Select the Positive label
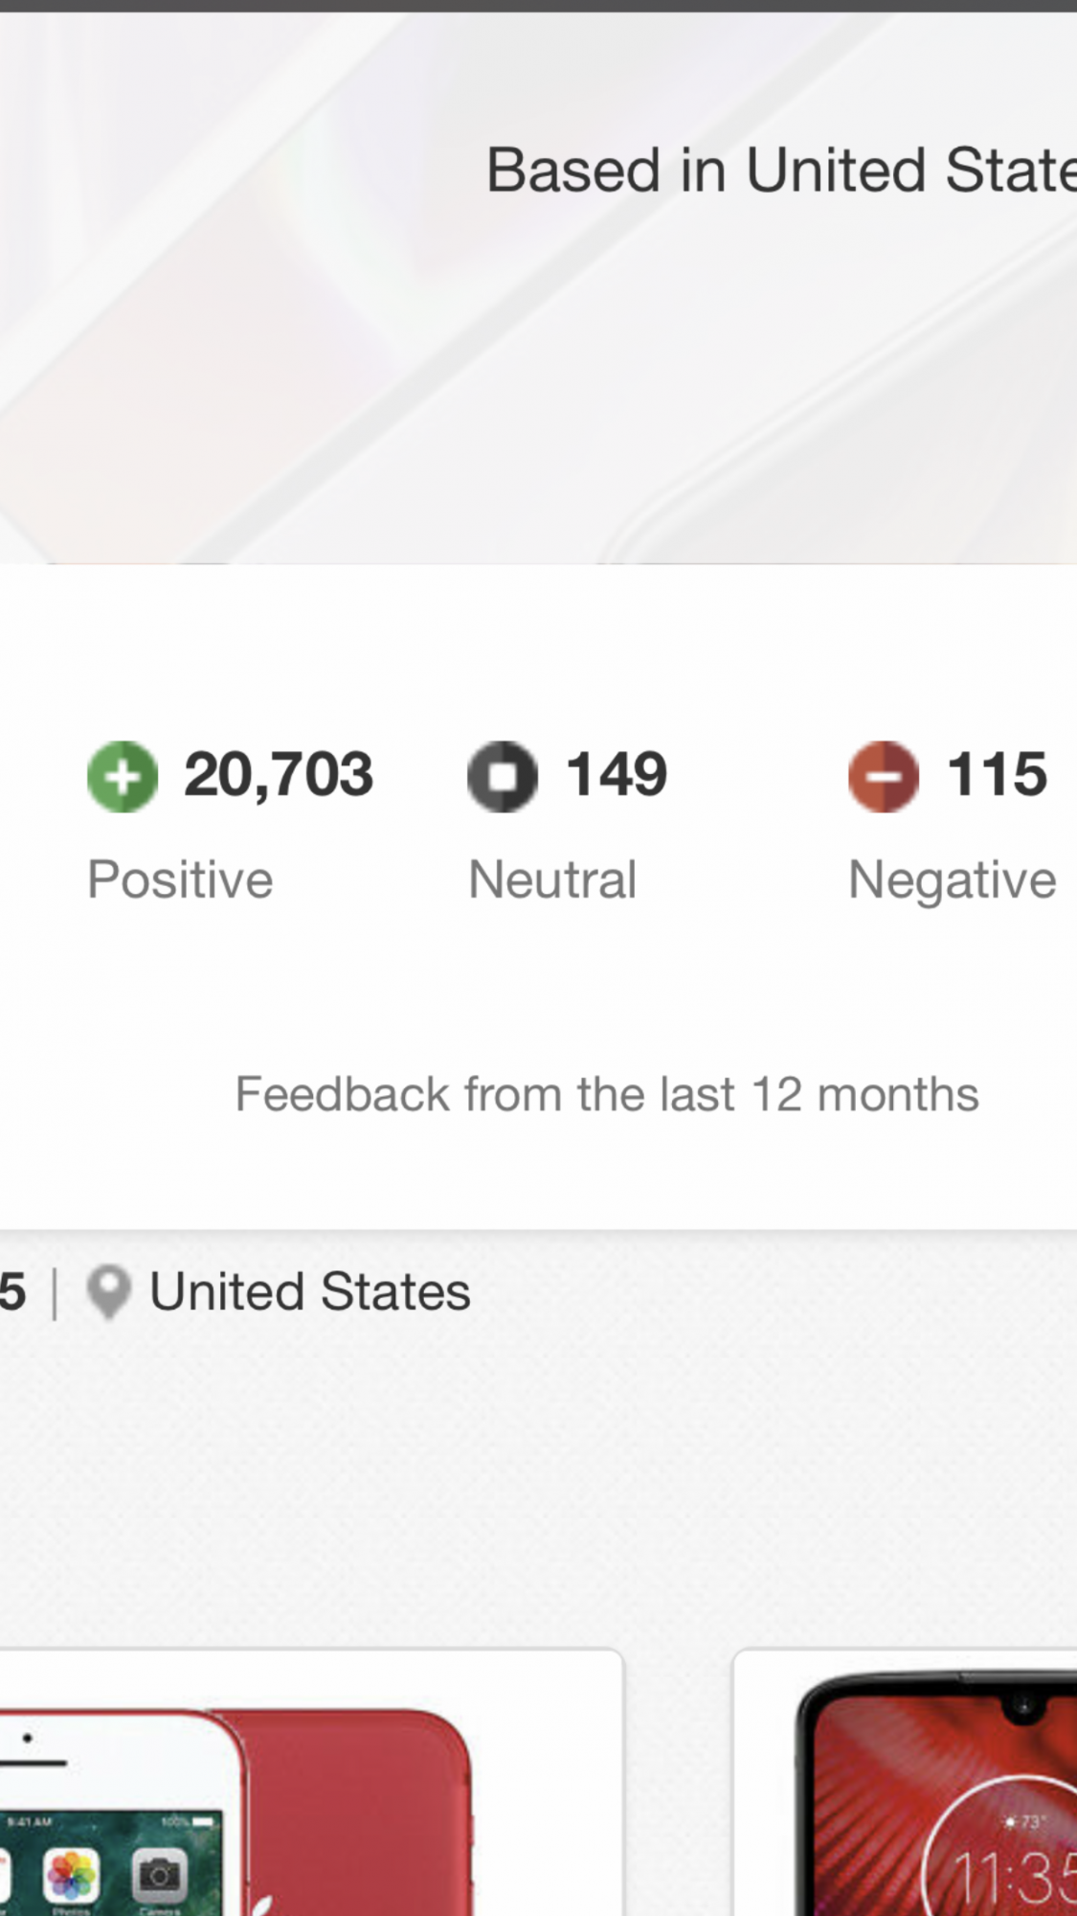1077x1916 pixels. 180,879
